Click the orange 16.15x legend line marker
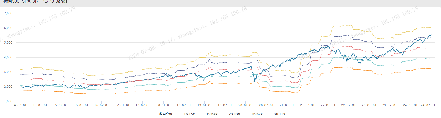This screenshot has width=441, height=118. (x=180, y=114)
